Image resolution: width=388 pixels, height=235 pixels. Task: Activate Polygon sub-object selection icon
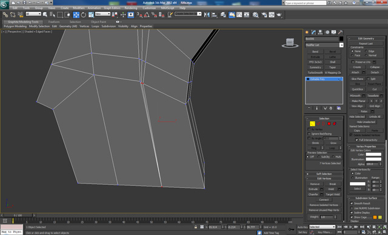[x=329, y=124]
